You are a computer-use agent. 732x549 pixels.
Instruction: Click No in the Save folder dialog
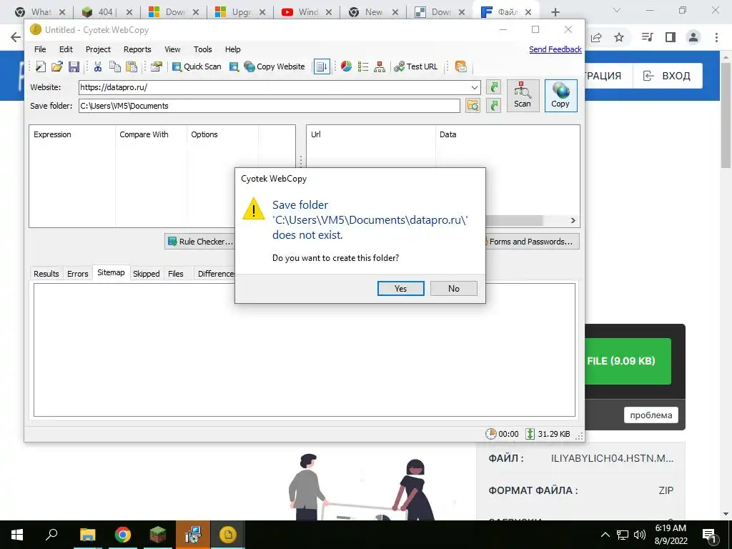pyautogui.click(x=454, y=289)
